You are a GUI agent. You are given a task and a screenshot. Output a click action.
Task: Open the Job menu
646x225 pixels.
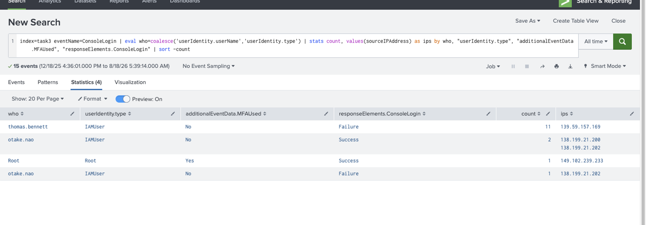tap(493, 67)
